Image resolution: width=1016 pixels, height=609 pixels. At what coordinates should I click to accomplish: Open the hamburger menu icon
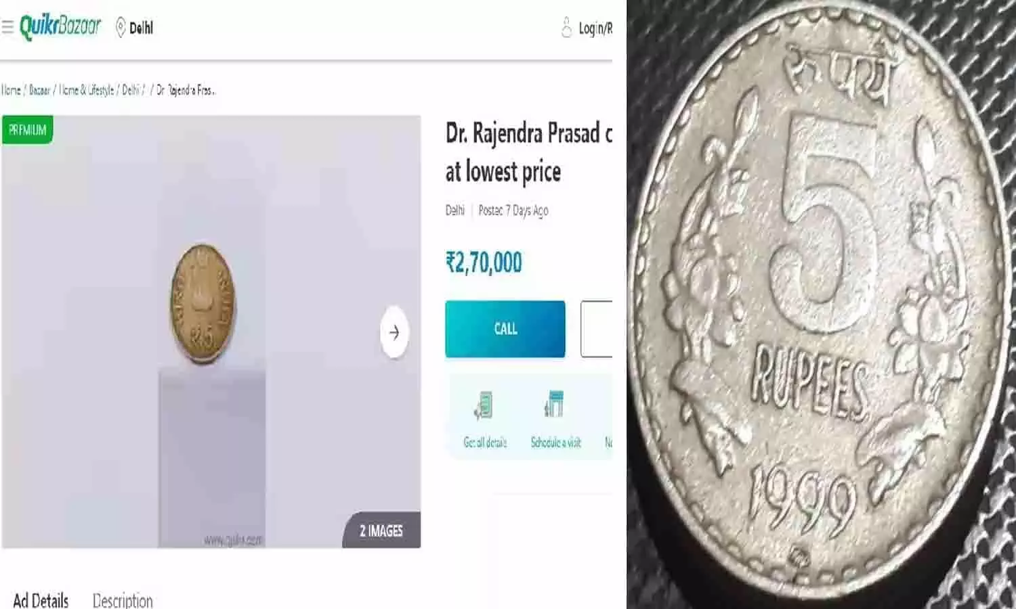point(7,27)
